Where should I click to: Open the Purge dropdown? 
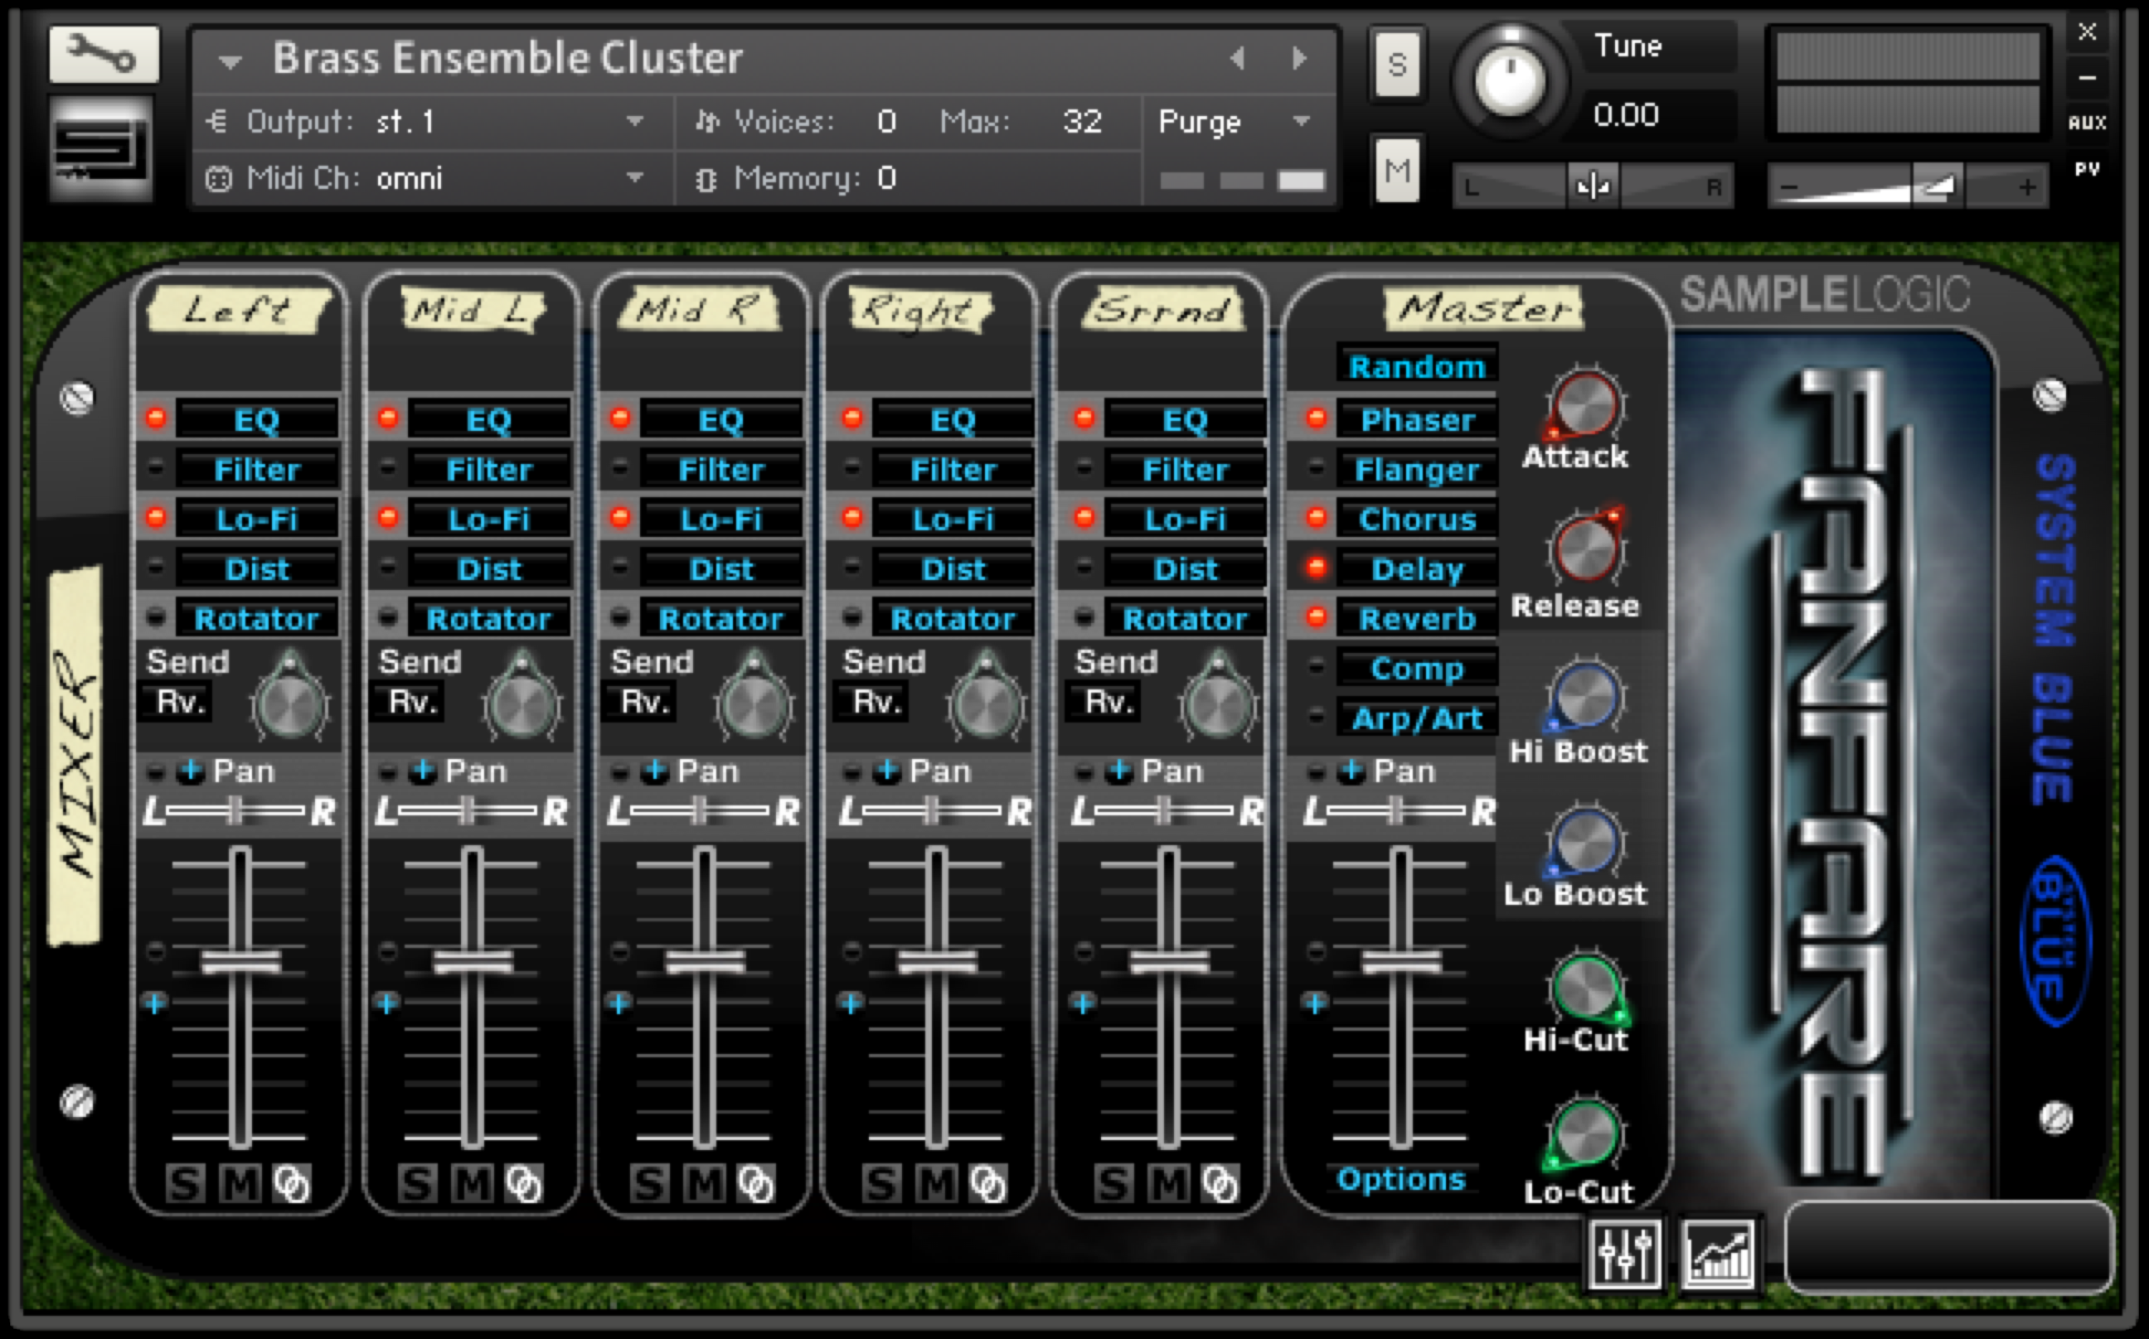coord(1301,120)
